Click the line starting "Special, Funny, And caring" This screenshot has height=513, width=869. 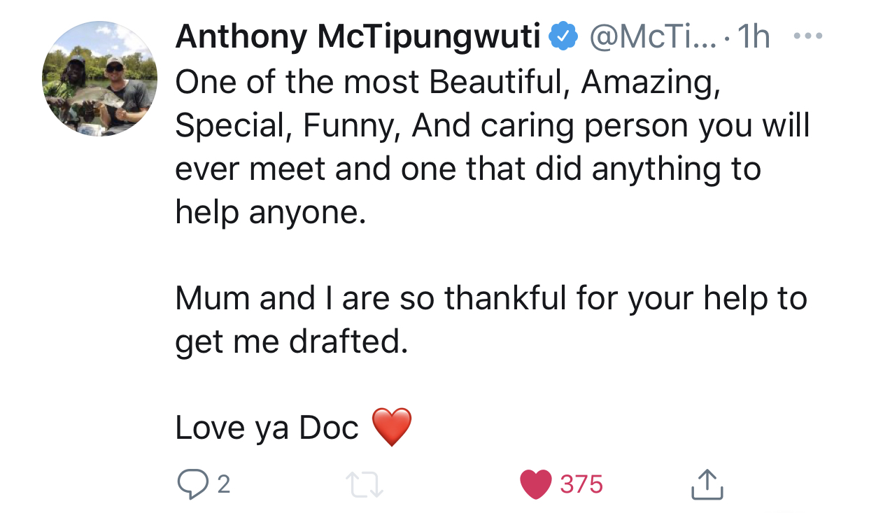pyautogui.click(x=493, y=125)
